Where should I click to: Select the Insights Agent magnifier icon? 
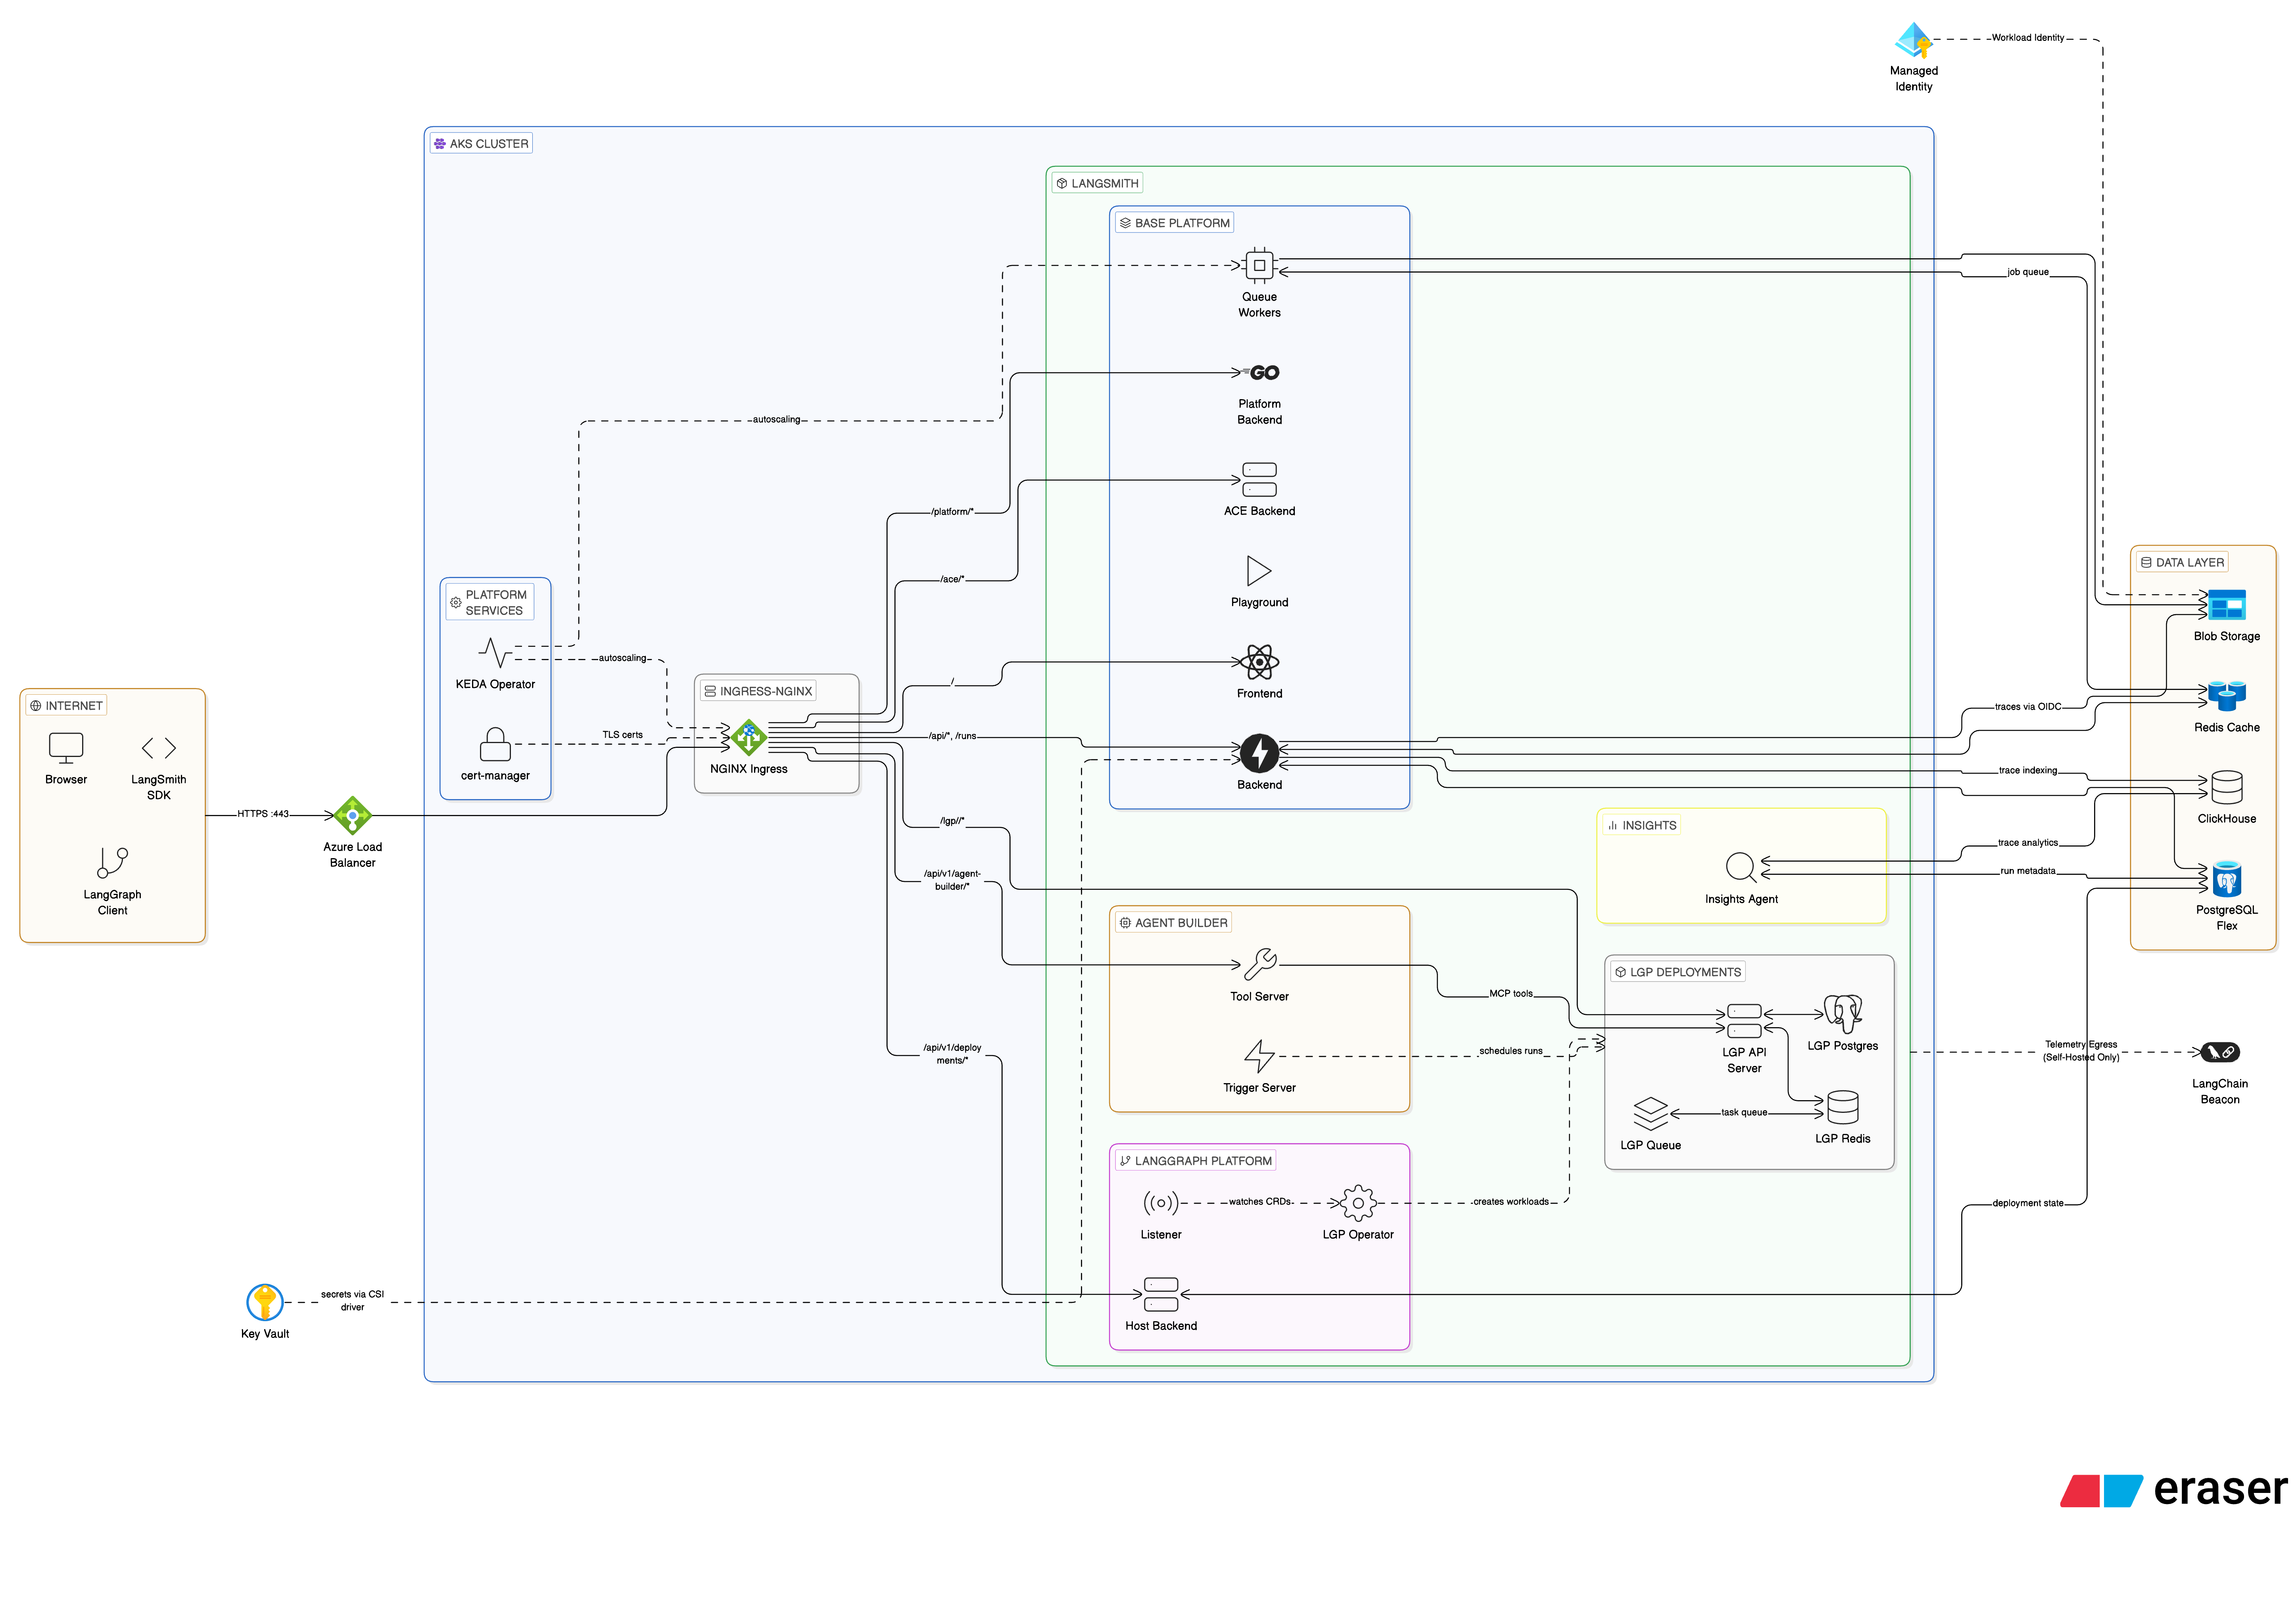tap(1741, 867)
